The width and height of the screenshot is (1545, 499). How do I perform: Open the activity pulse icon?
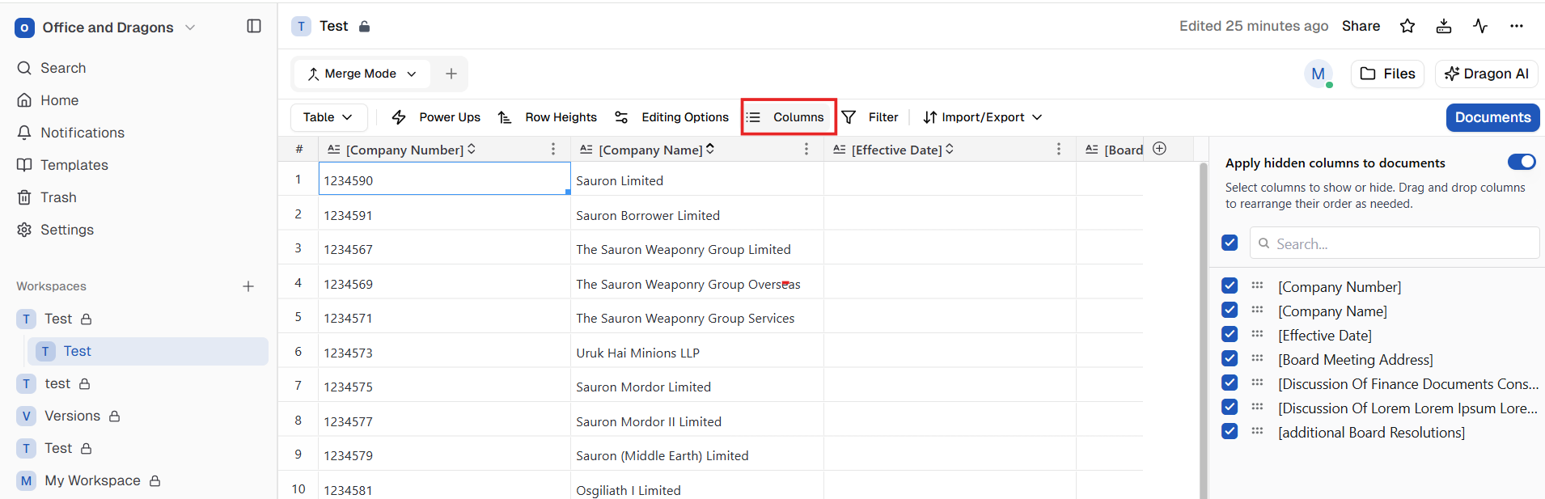click(x=1480, y=26)
